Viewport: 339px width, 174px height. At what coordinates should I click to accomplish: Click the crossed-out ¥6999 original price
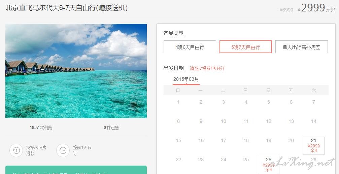click(x=286, y=10)
